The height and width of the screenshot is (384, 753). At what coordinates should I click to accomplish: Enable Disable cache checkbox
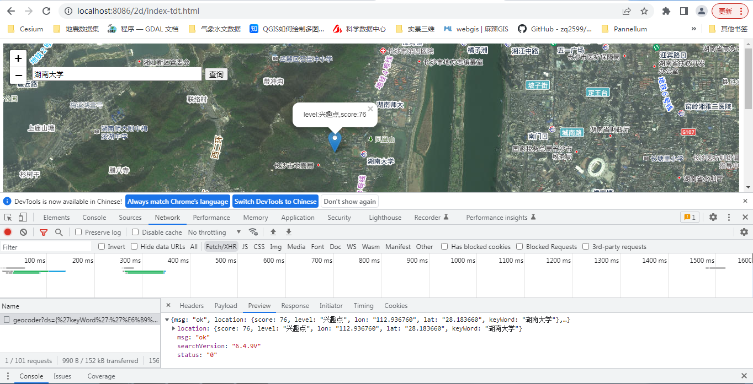[135, 232]
